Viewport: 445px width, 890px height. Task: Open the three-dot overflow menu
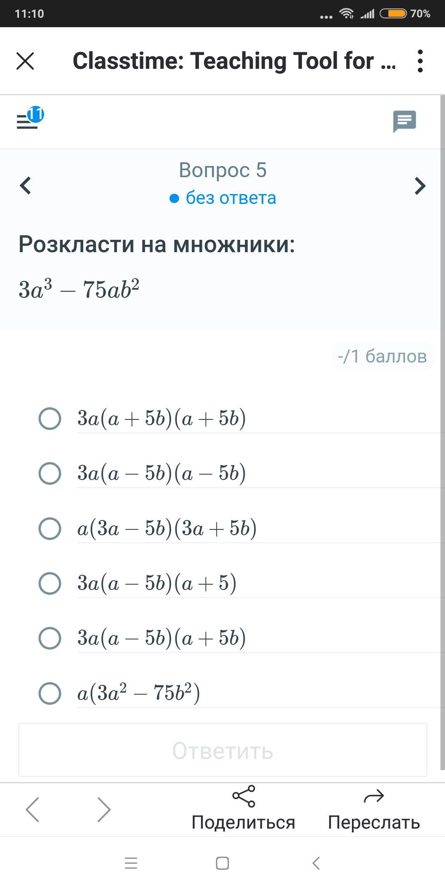[x=420, y=61]
